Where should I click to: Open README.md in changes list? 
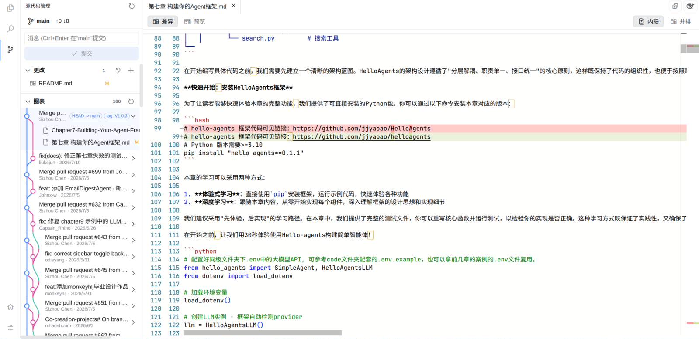click(55, 83)
